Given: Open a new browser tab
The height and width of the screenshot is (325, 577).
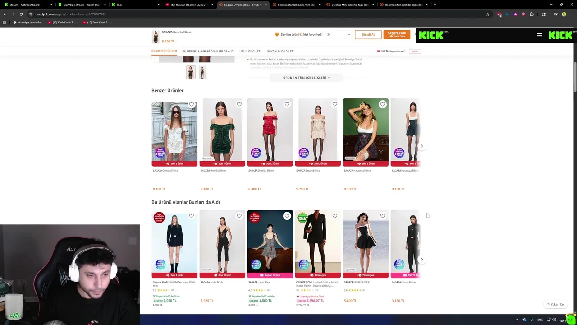Looking at the screenshot, I should (435, 5).
